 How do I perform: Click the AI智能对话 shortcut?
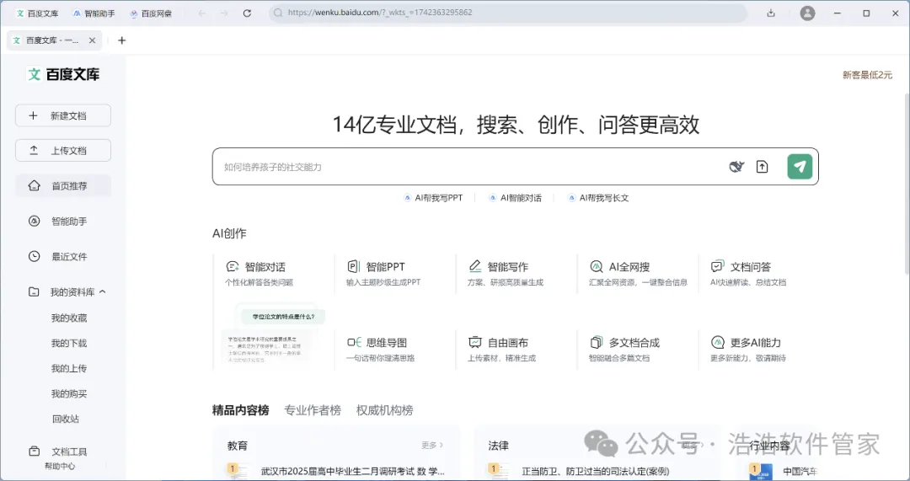tap(515, 198)
